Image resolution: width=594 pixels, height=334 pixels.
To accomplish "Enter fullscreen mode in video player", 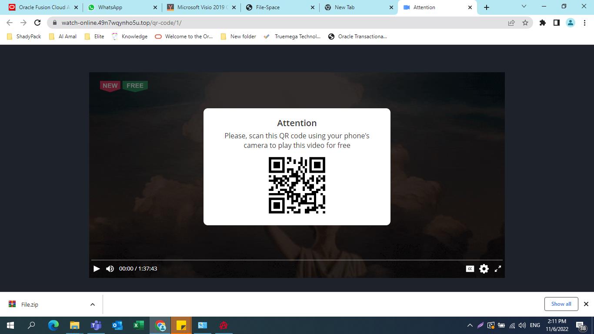I will [498, 269].
